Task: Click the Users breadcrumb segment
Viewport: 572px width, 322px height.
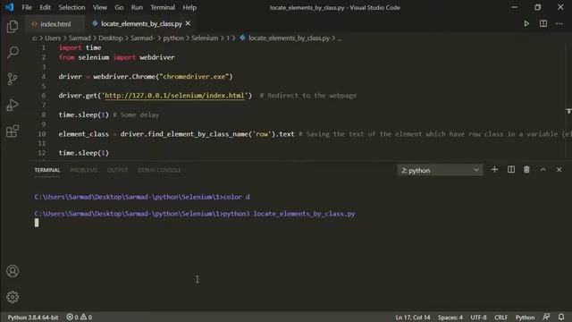Action: (53, 38)
